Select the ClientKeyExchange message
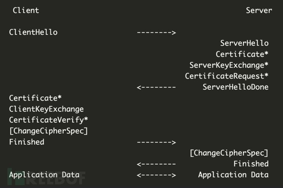Viewport: 283px width, 188px height. 46,109
